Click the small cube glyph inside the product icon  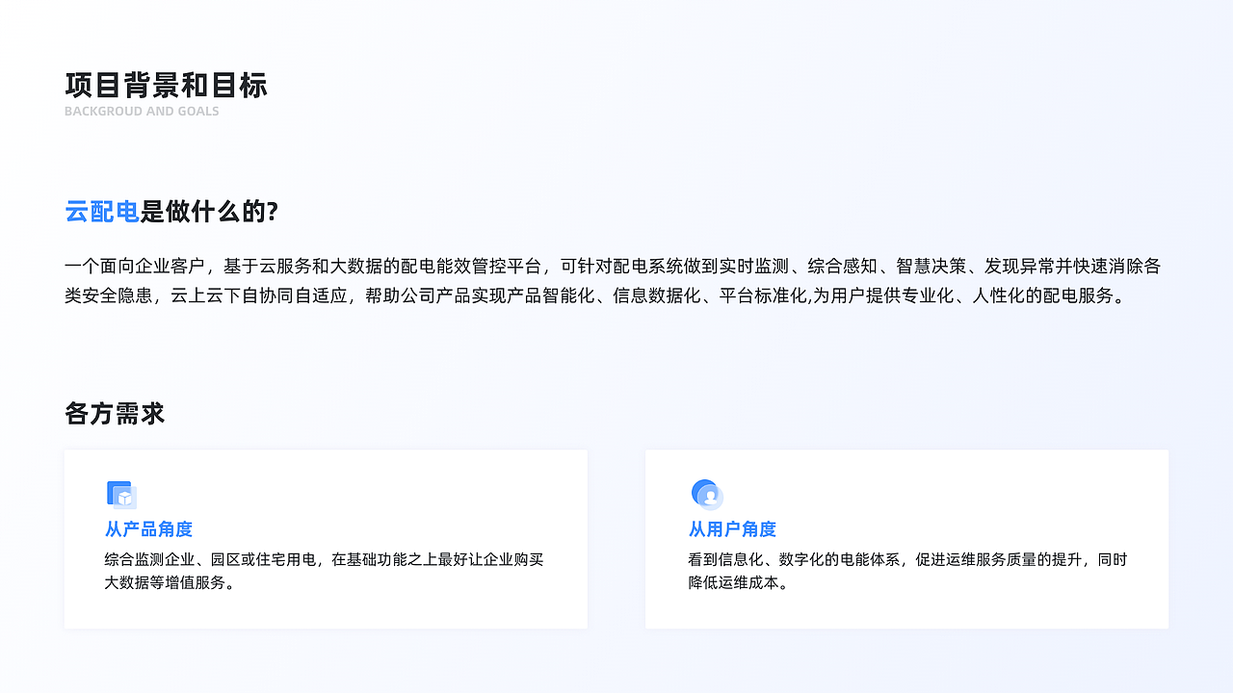point(125,499)
